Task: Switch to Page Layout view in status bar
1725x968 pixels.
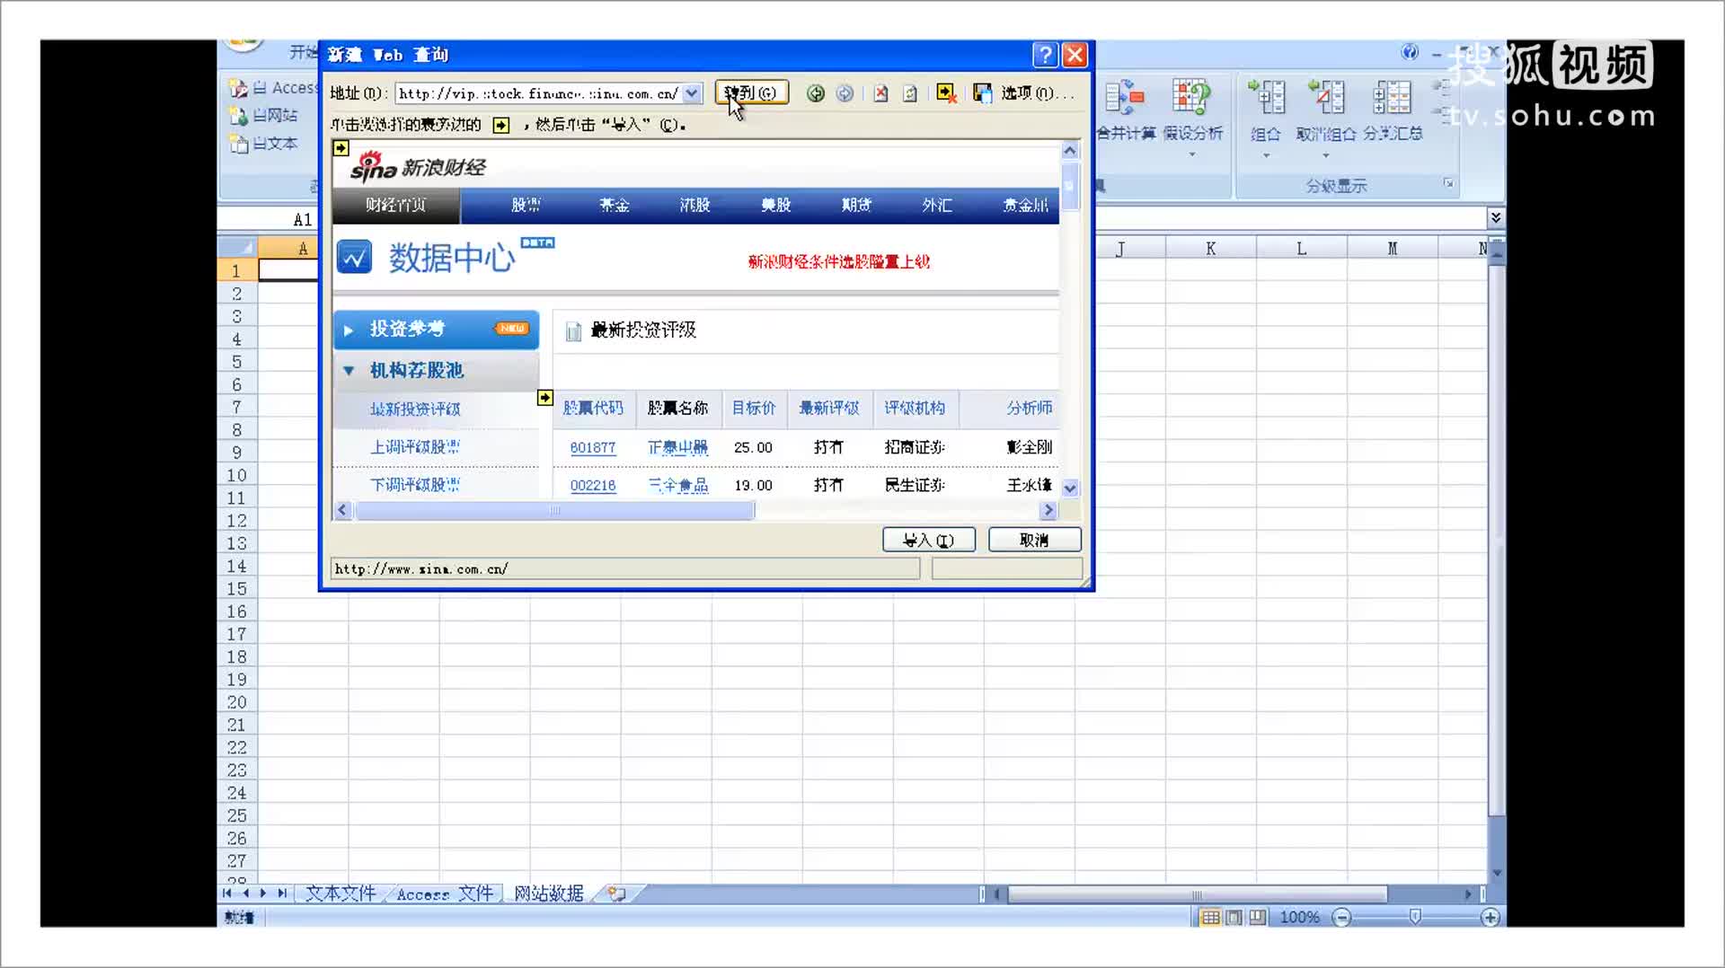Action: [x=1234, y=917]
